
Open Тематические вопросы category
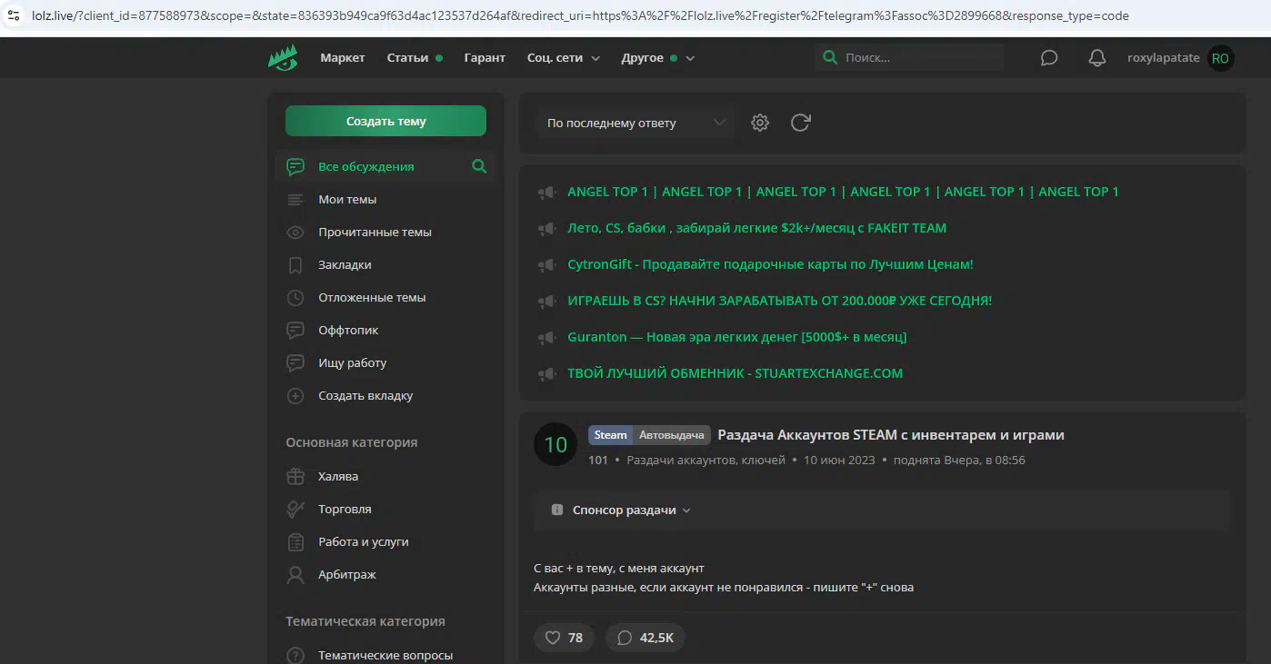tap(385, 655)
